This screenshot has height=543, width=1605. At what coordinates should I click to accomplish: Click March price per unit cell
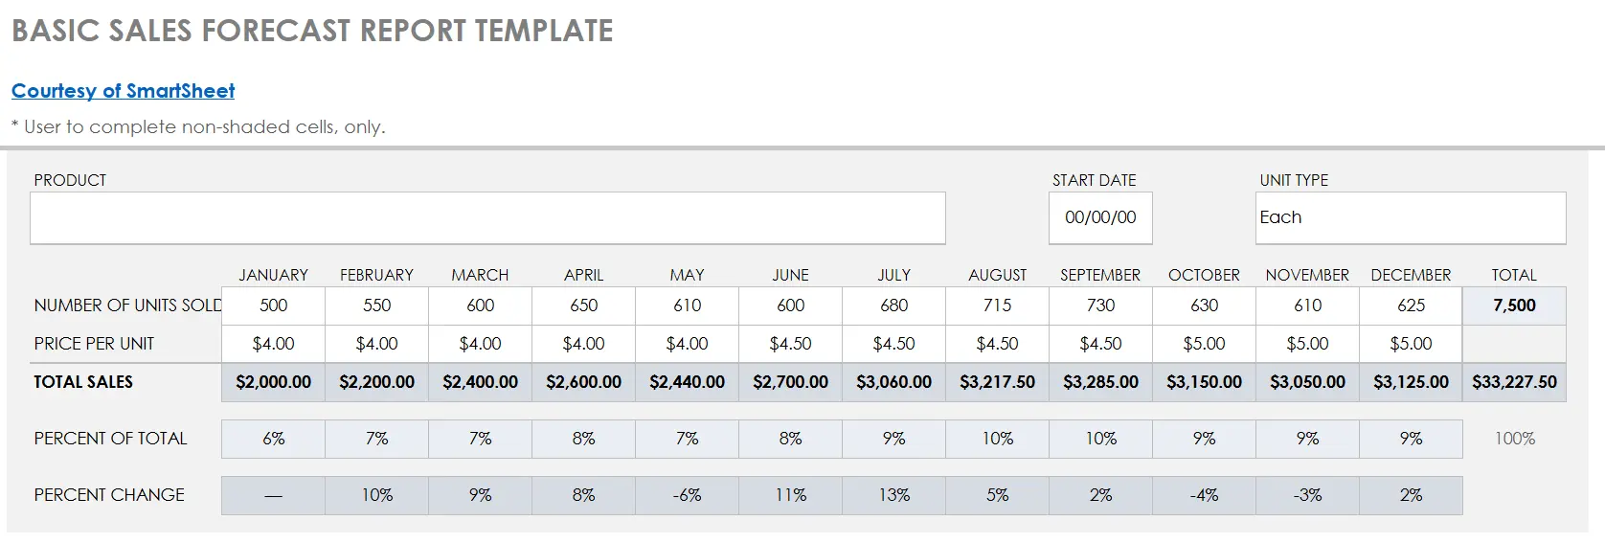point(481,344)
